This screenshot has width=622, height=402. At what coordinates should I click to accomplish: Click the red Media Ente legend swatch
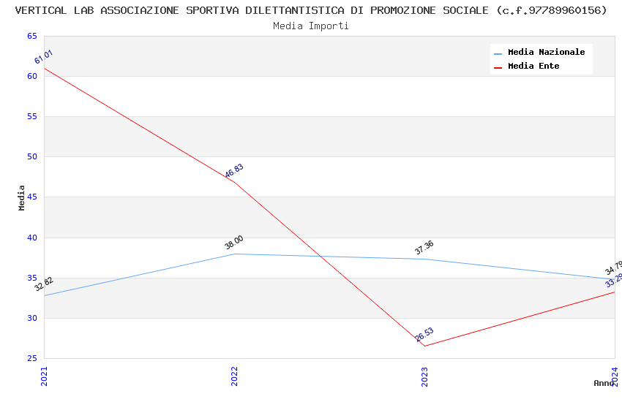[498, 67]
